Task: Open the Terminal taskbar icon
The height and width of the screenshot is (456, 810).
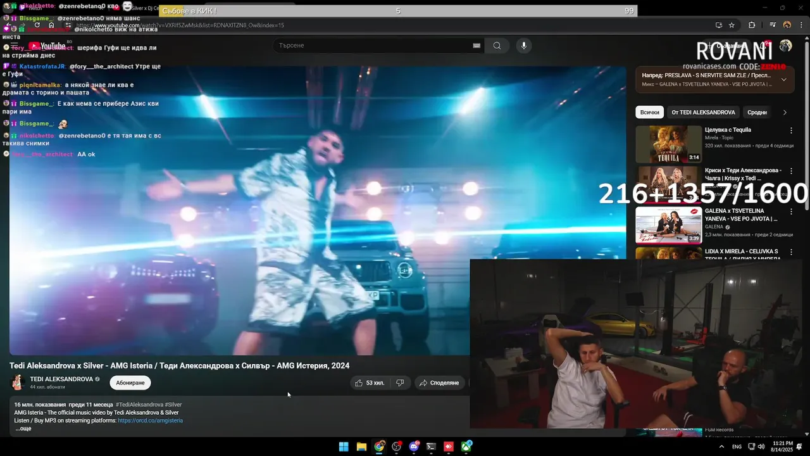Action: point(432,446)
